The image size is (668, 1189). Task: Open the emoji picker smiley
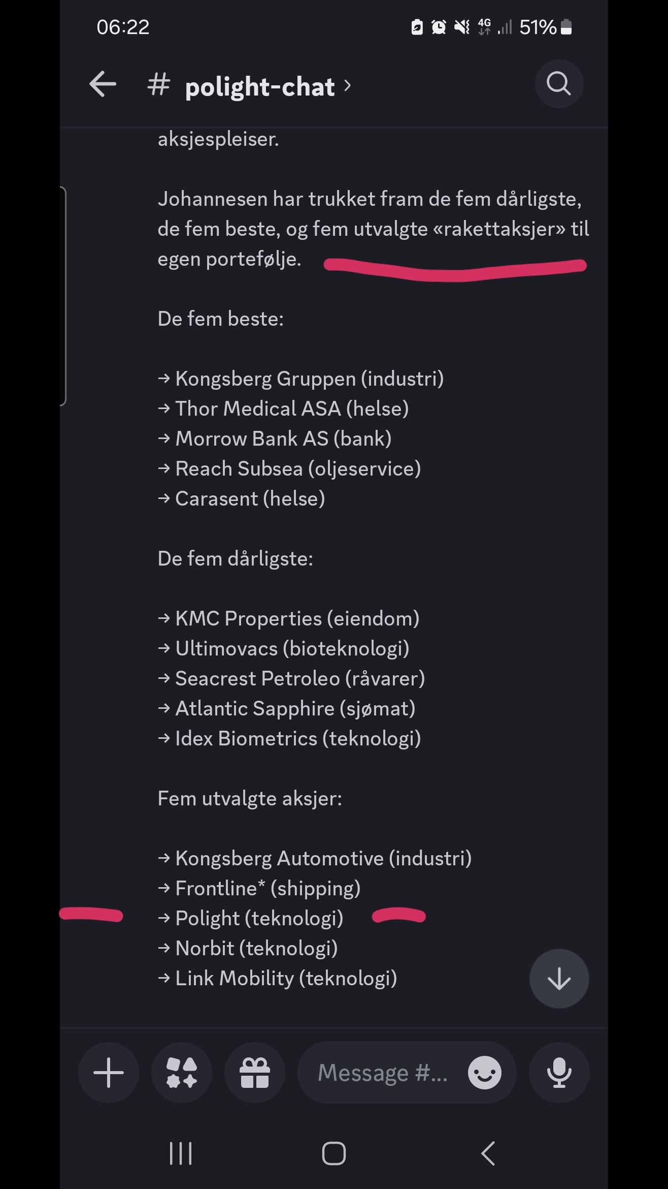[485, 1073]
